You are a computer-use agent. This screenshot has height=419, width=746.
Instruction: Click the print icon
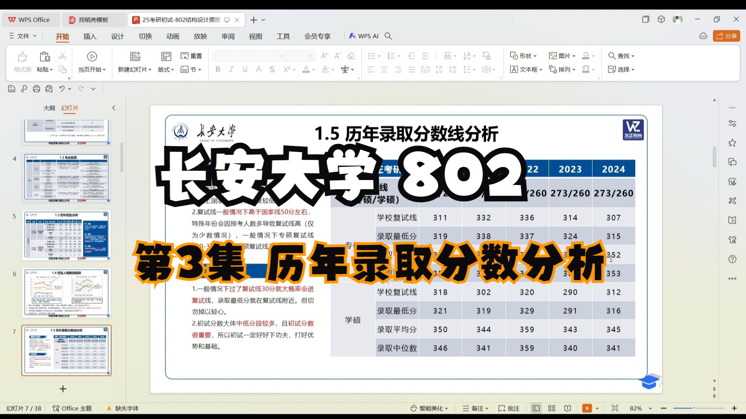tap(37, 89)
